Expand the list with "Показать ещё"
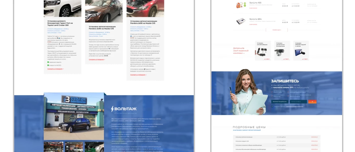This screenshot has width=355, height=152. [277, 30]
